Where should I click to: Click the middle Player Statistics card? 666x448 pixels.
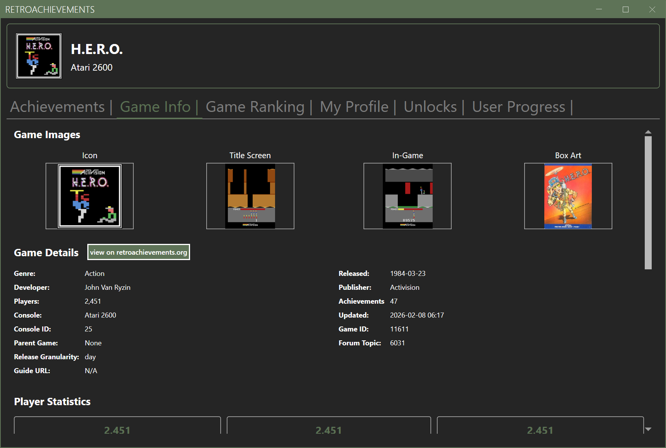coord(329,425)
